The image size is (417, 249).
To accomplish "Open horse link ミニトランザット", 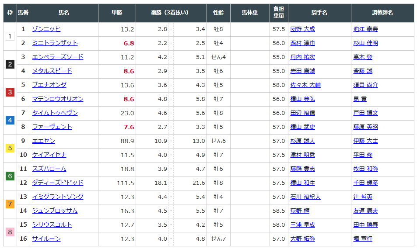I will (x=55, y=43).
